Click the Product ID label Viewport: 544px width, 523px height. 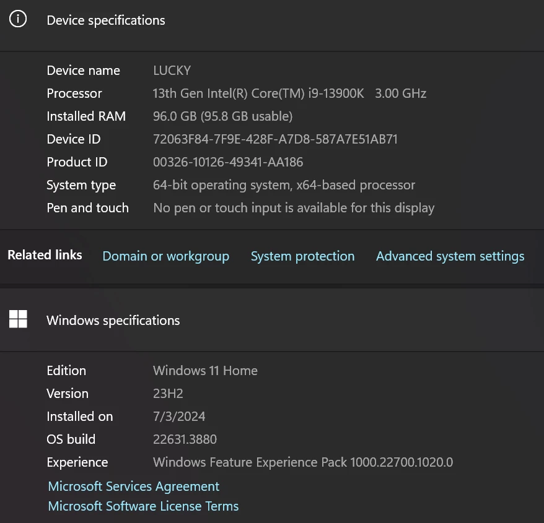coord(77,162)
